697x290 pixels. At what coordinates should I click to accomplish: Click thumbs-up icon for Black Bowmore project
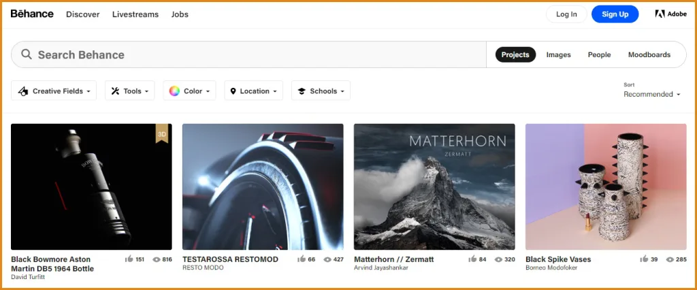[129, 259]
